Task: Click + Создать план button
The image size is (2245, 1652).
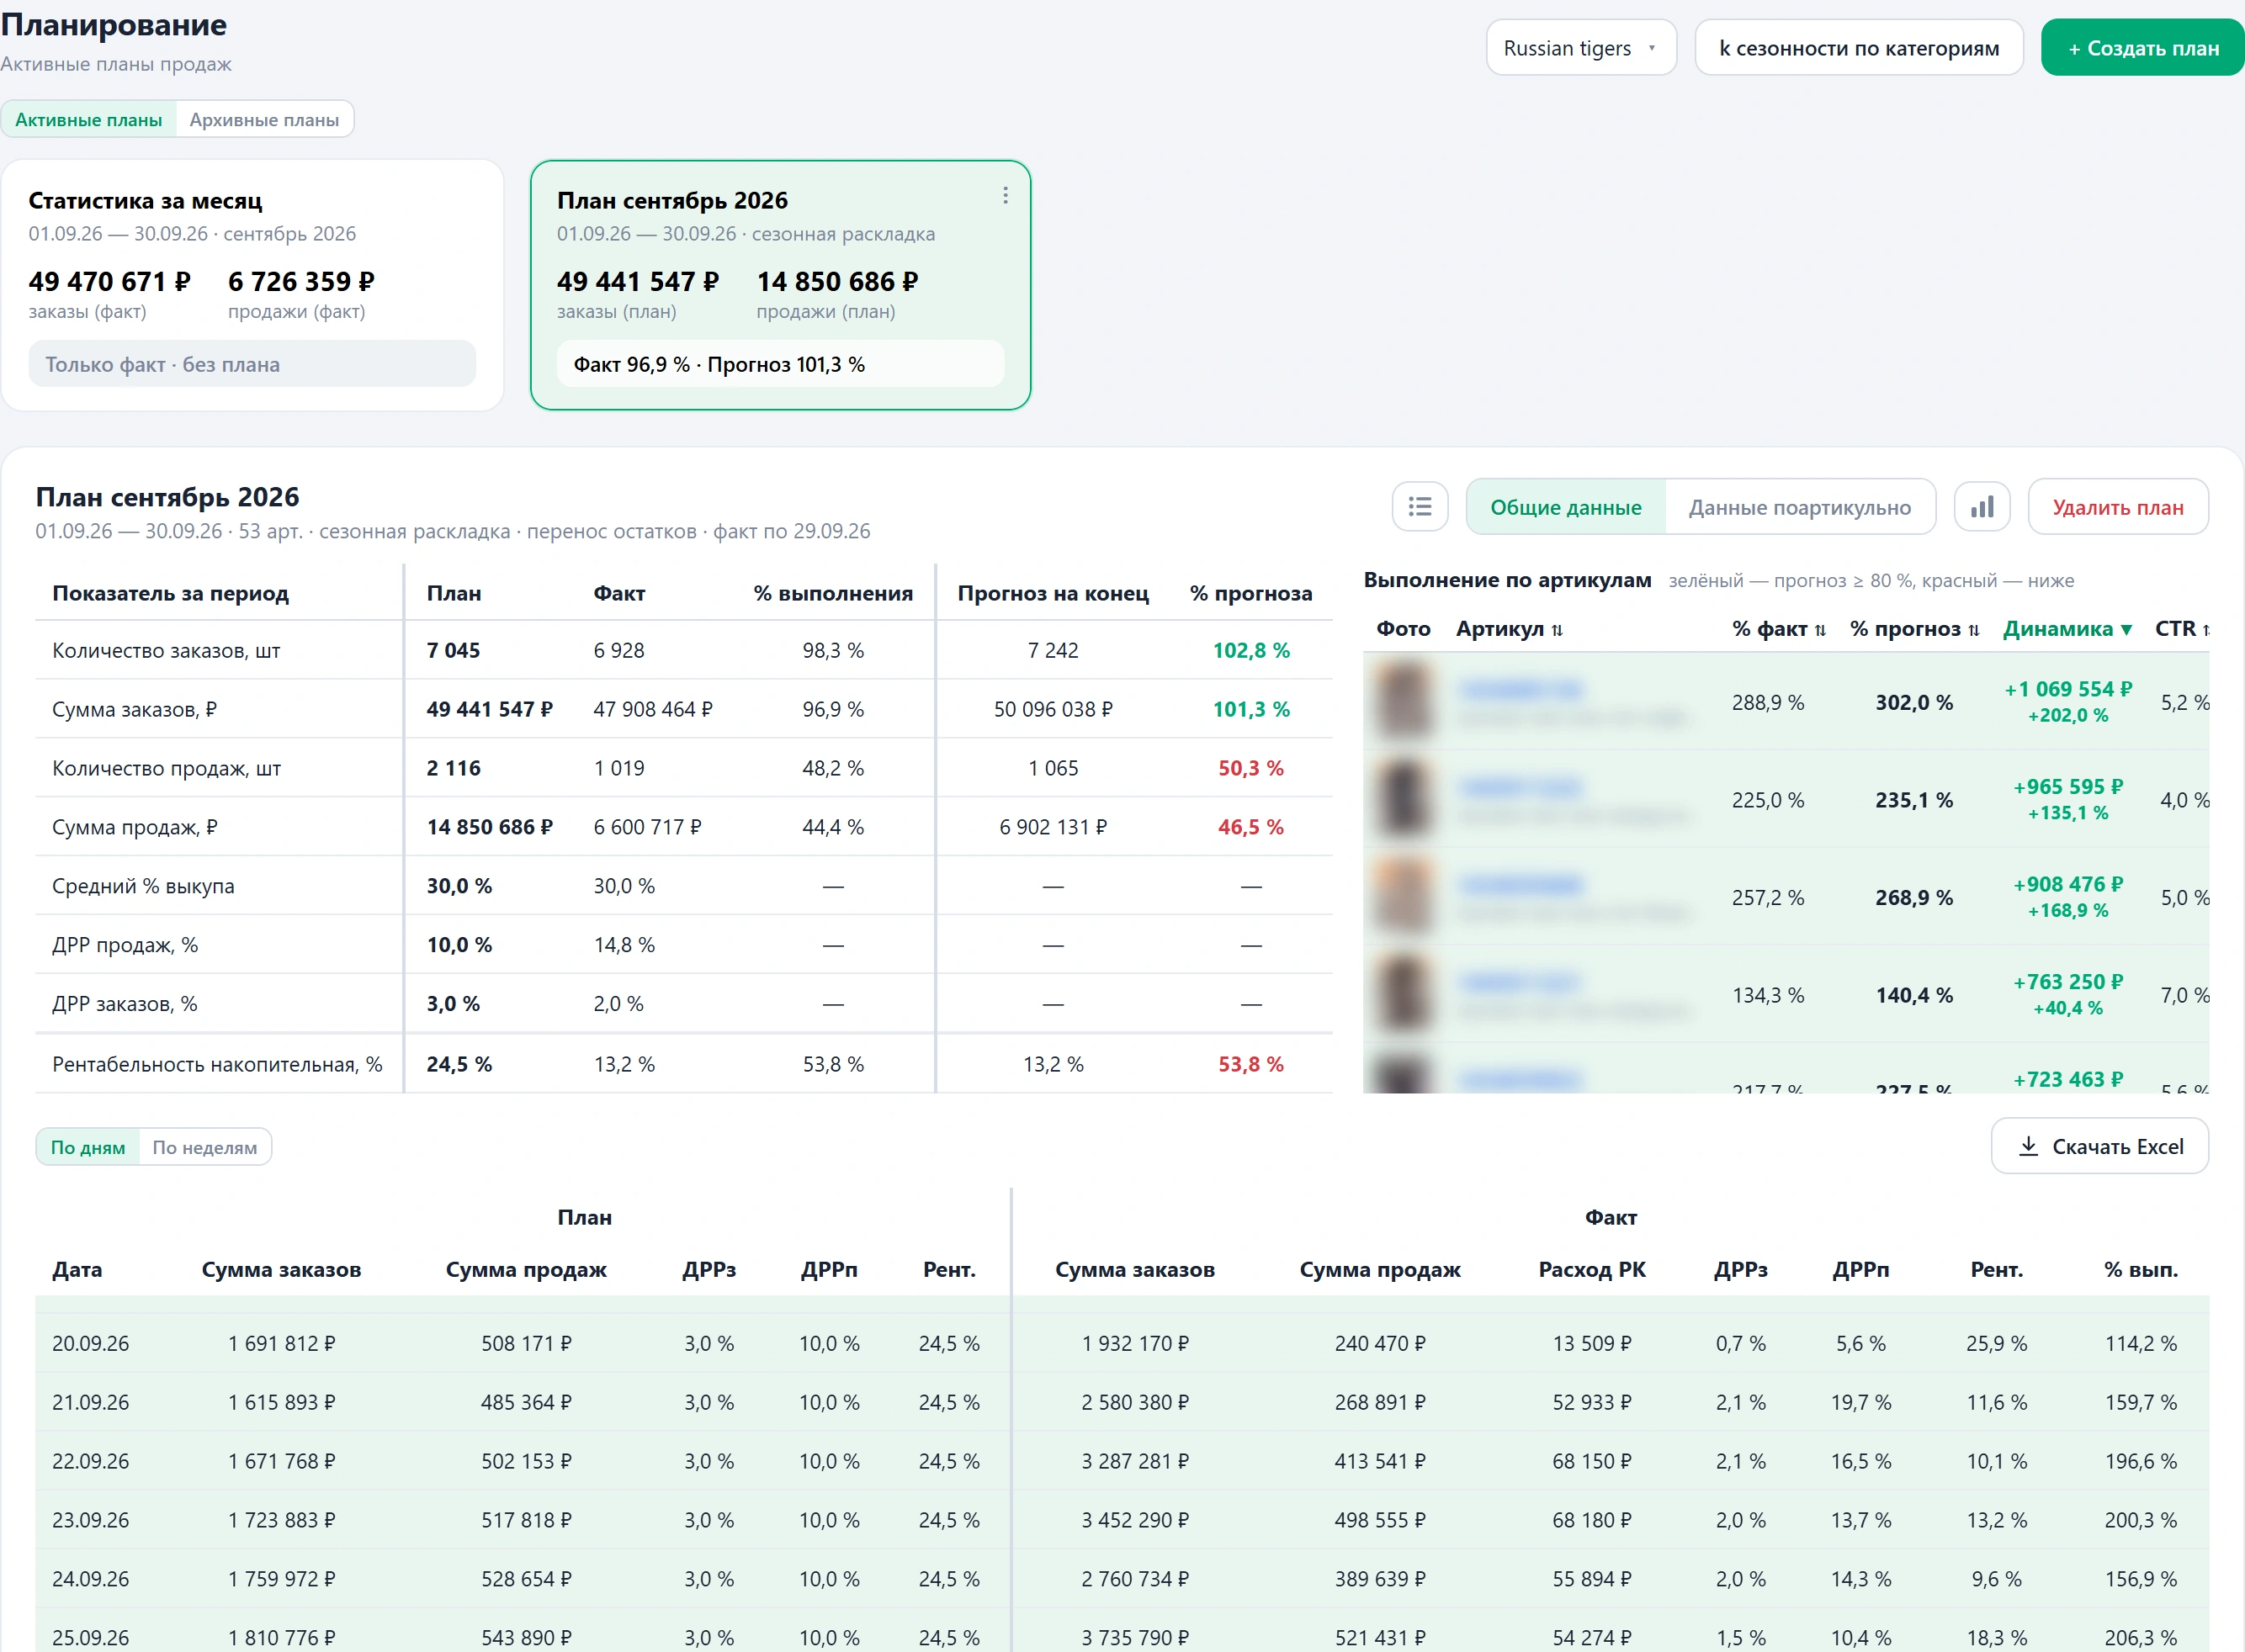Action: point(2142,48)
